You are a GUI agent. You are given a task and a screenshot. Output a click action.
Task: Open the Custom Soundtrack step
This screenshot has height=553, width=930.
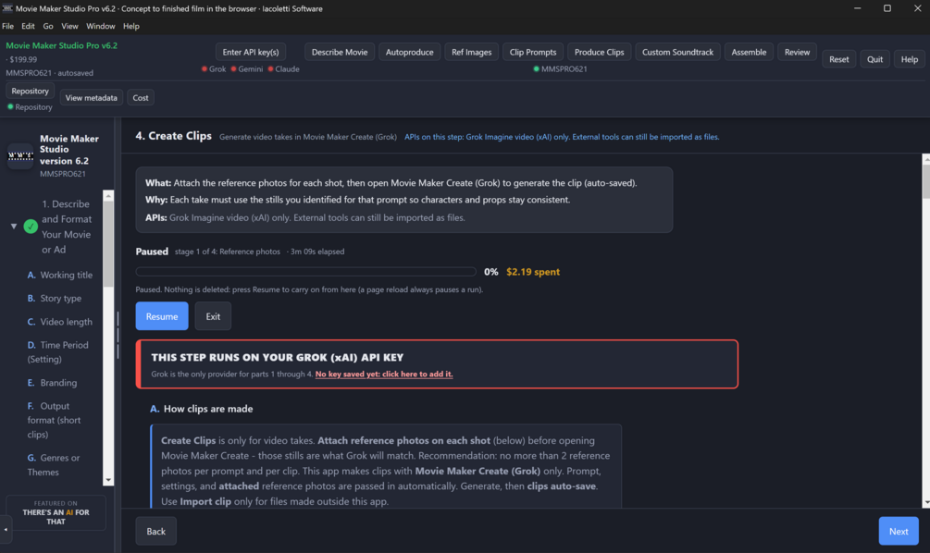click(x=677, y=52)
